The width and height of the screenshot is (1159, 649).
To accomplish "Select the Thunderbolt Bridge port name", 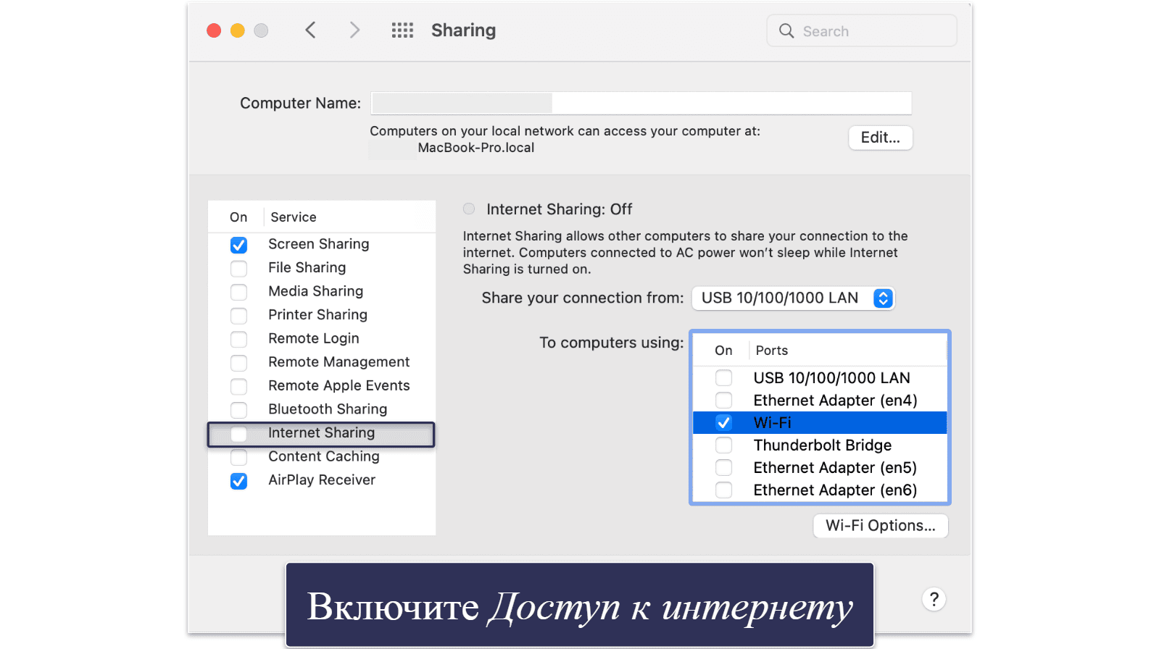I will click(823, 445).
